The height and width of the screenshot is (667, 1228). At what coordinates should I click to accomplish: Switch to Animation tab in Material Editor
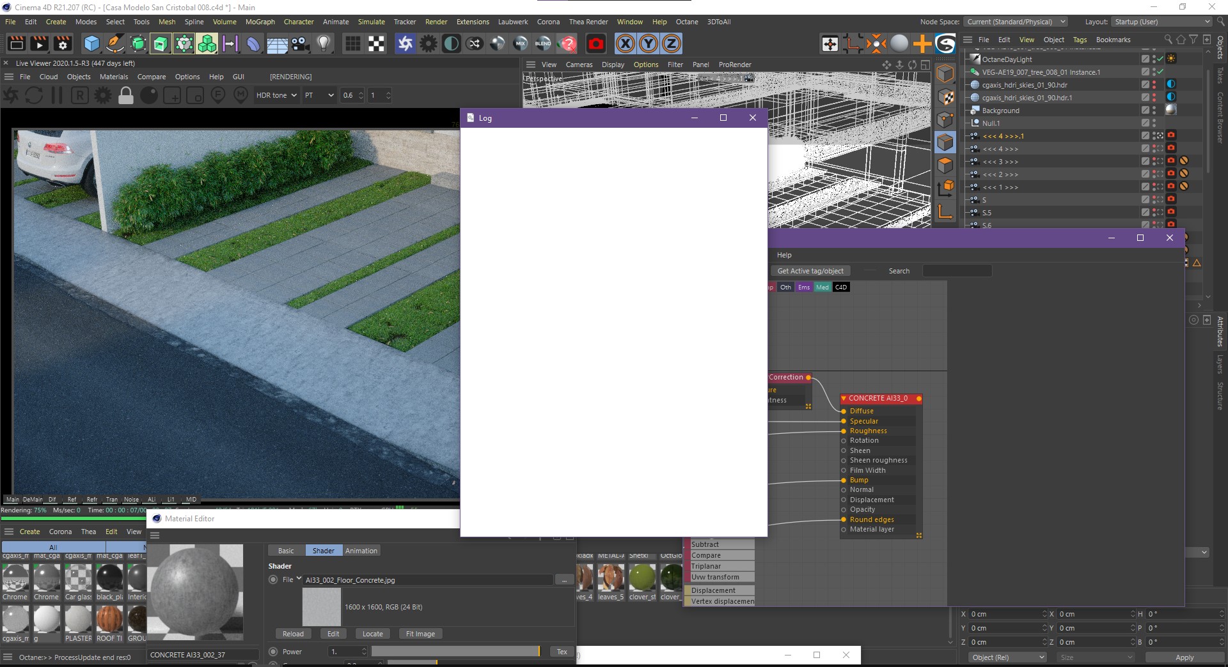point(361,551)
